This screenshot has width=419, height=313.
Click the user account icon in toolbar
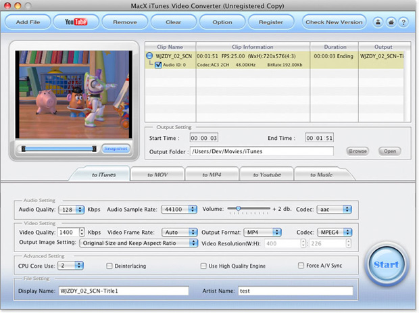tap(378, 22)
